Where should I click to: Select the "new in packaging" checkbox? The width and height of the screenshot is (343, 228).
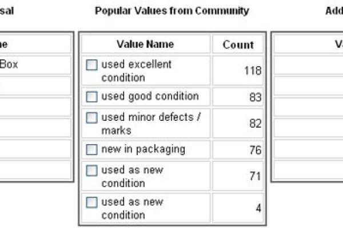point(91,150)
